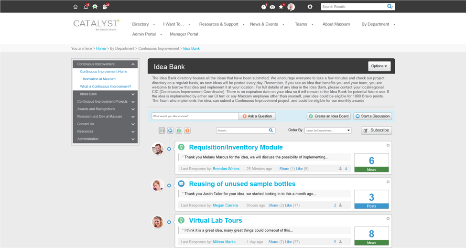Open favorites star icon in top bar
Screen dimensions: 466x248
[281, 7]
